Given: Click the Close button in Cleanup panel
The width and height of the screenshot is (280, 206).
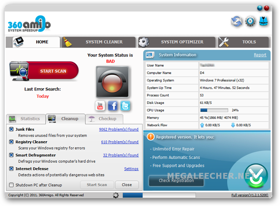Looking at the screenshot, I should click(127, 185).
